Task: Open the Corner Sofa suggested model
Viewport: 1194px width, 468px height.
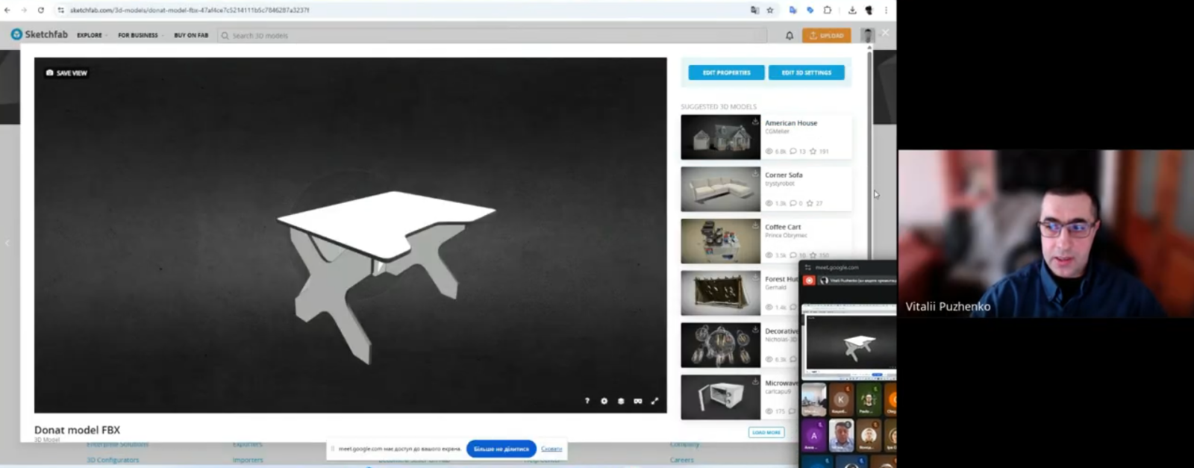Action: [x=784, y=175]
